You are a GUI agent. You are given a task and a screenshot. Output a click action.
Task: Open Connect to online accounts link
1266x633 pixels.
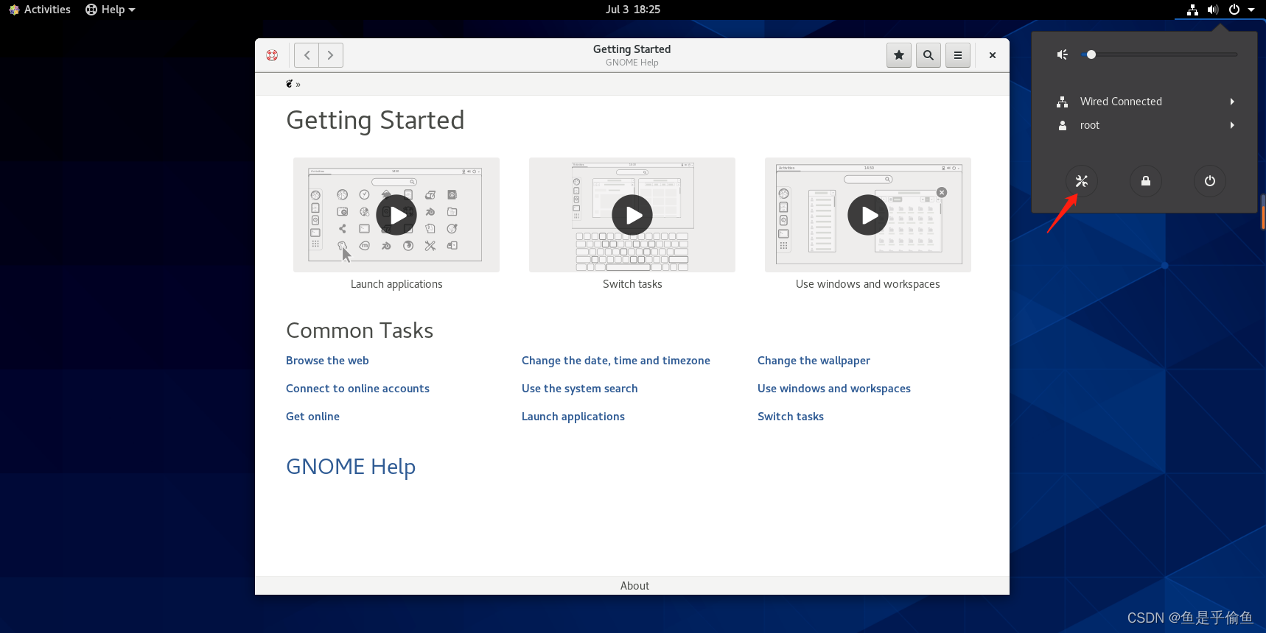pos(357,389)
